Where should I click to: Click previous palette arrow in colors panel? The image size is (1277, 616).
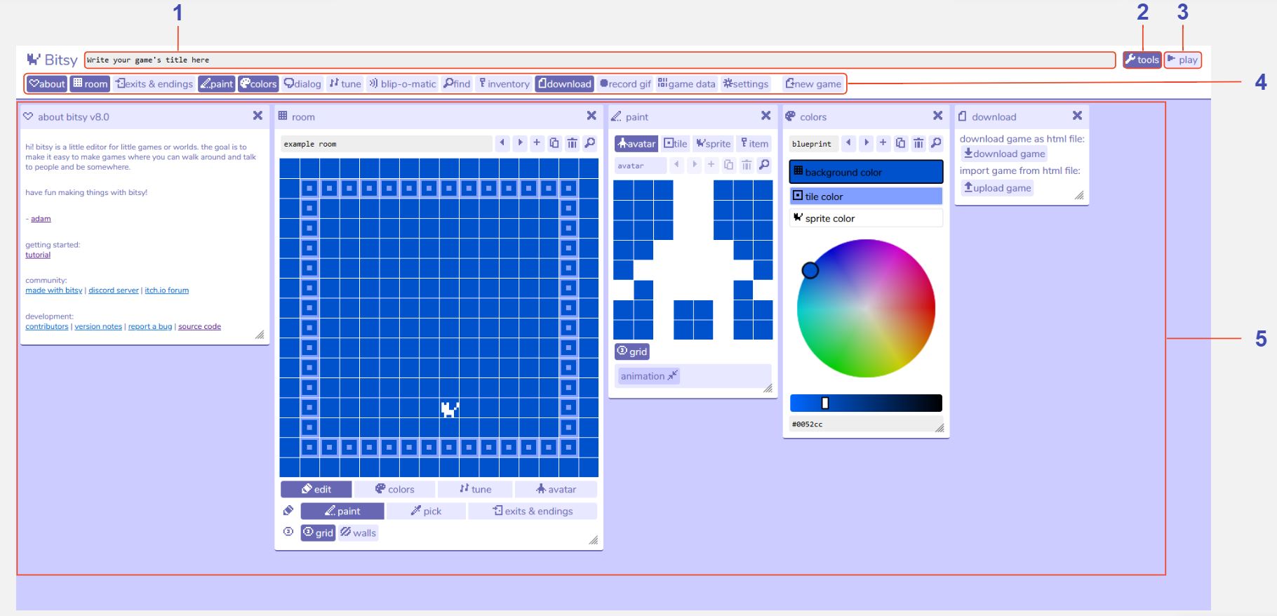coord(848,143)
